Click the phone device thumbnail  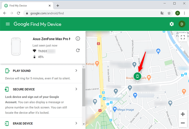pyautogui.click(x=16, y=46)
